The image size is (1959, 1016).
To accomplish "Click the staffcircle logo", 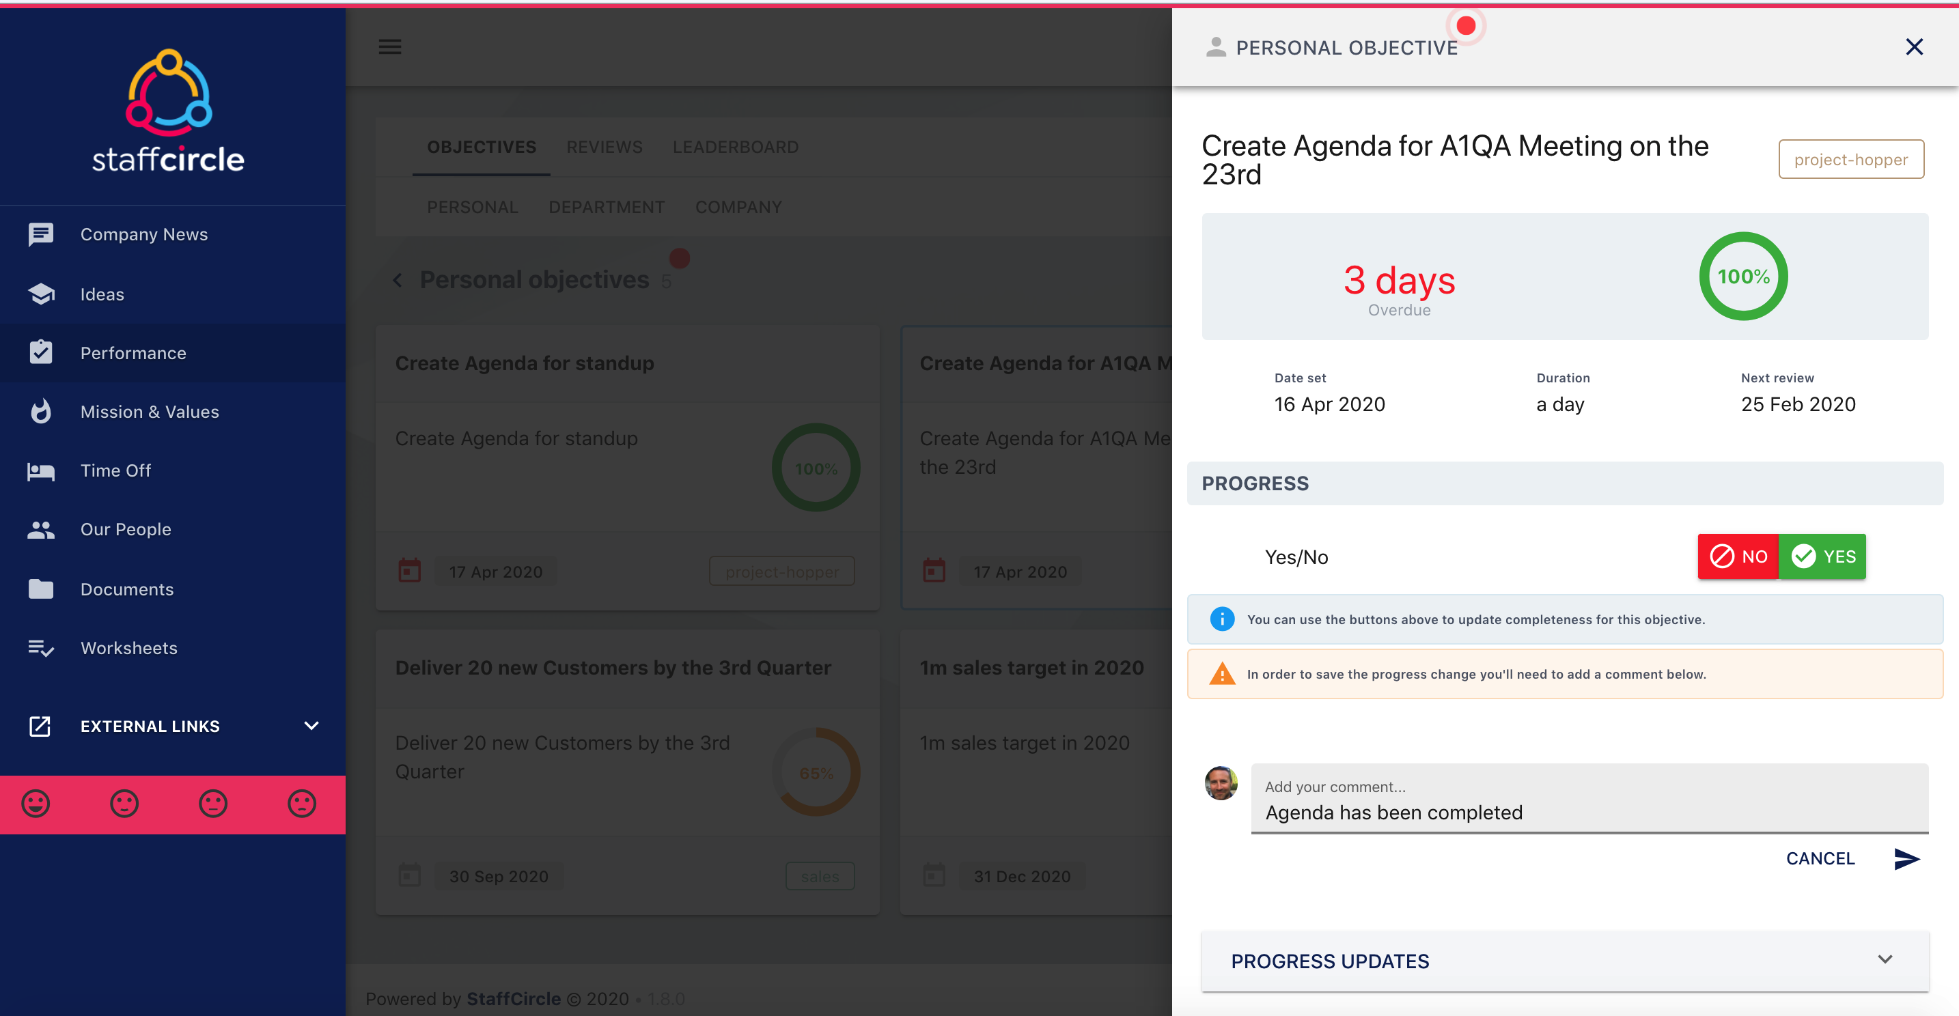I will 168,110.
